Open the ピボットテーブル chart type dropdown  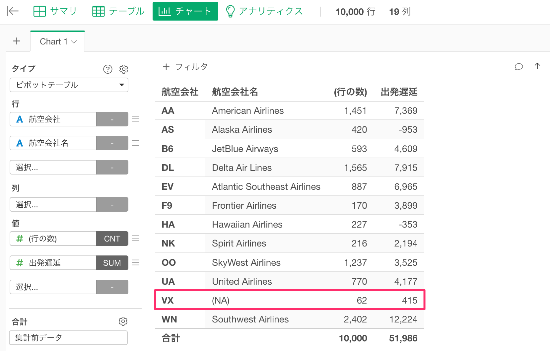point(69,85)
